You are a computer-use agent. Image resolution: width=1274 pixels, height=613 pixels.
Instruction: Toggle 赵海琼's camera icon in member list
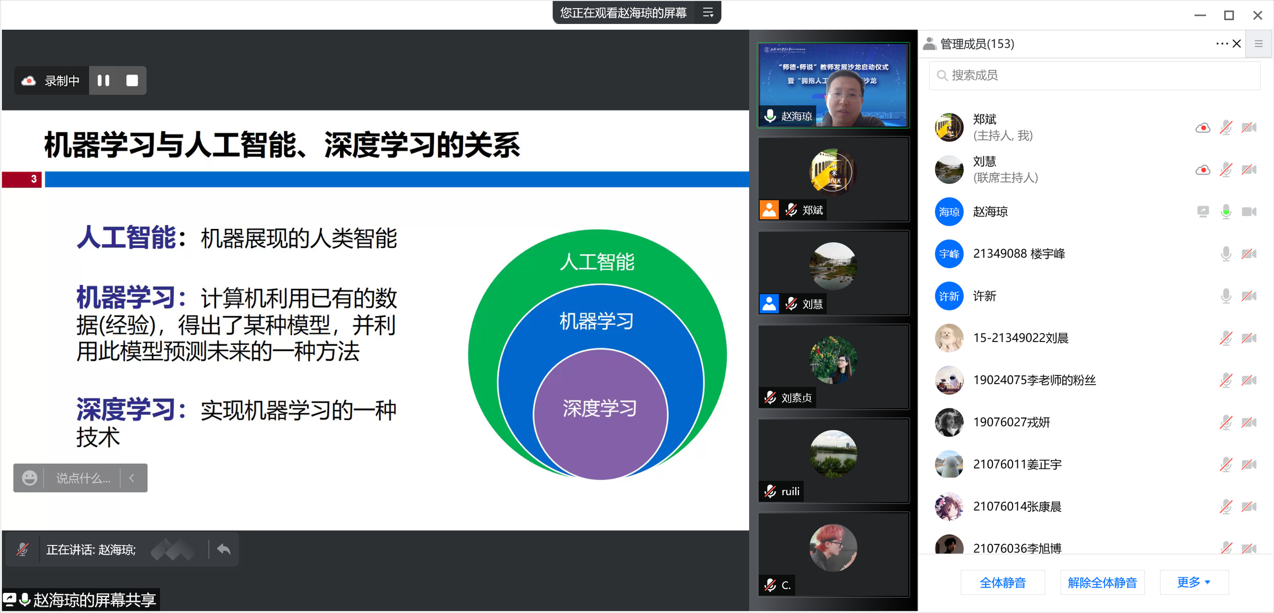tap(1249, 212)
